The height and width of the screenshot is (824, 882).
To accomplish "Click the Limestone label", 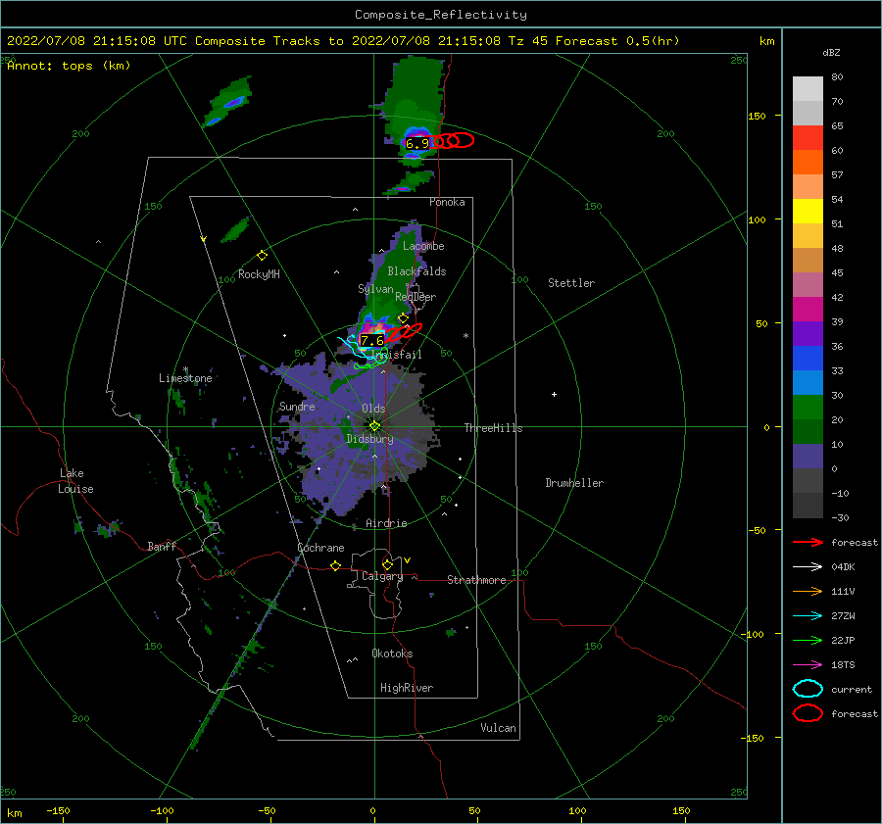I will point(185,378).
